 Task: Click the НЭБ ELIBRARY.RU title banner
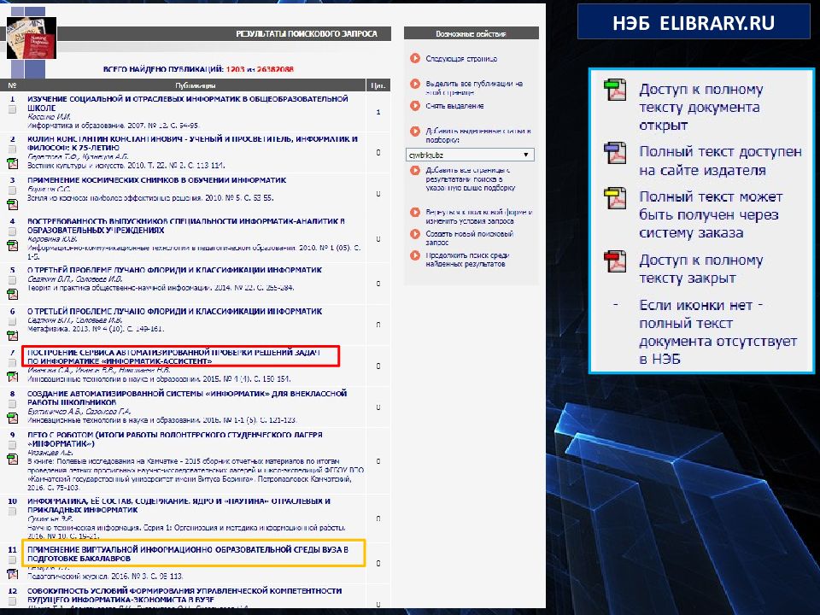694,22
